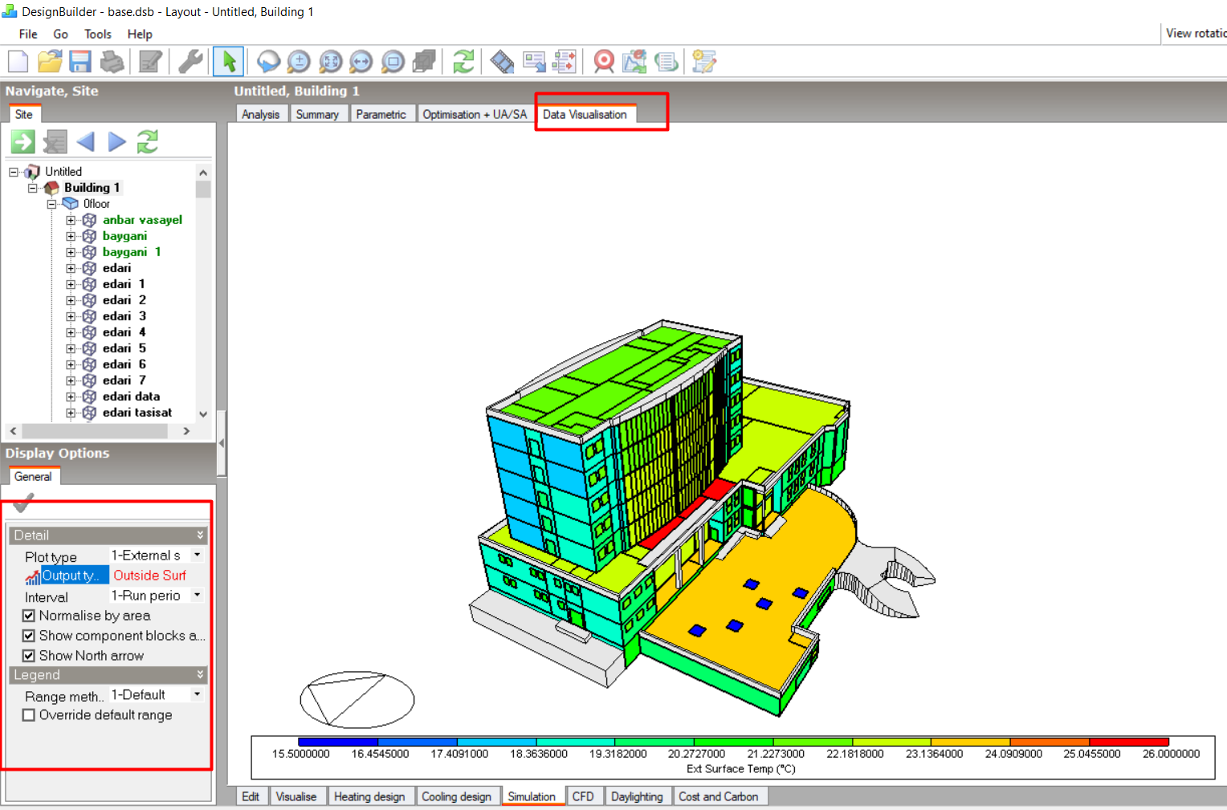Enable Override default range checkbox
This screenshot has width=1227, height=810.
click(29, 715)
